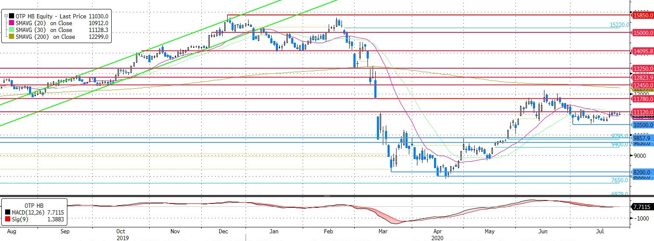
Task: Click the Aug month axis label
Action: (11, 231)
